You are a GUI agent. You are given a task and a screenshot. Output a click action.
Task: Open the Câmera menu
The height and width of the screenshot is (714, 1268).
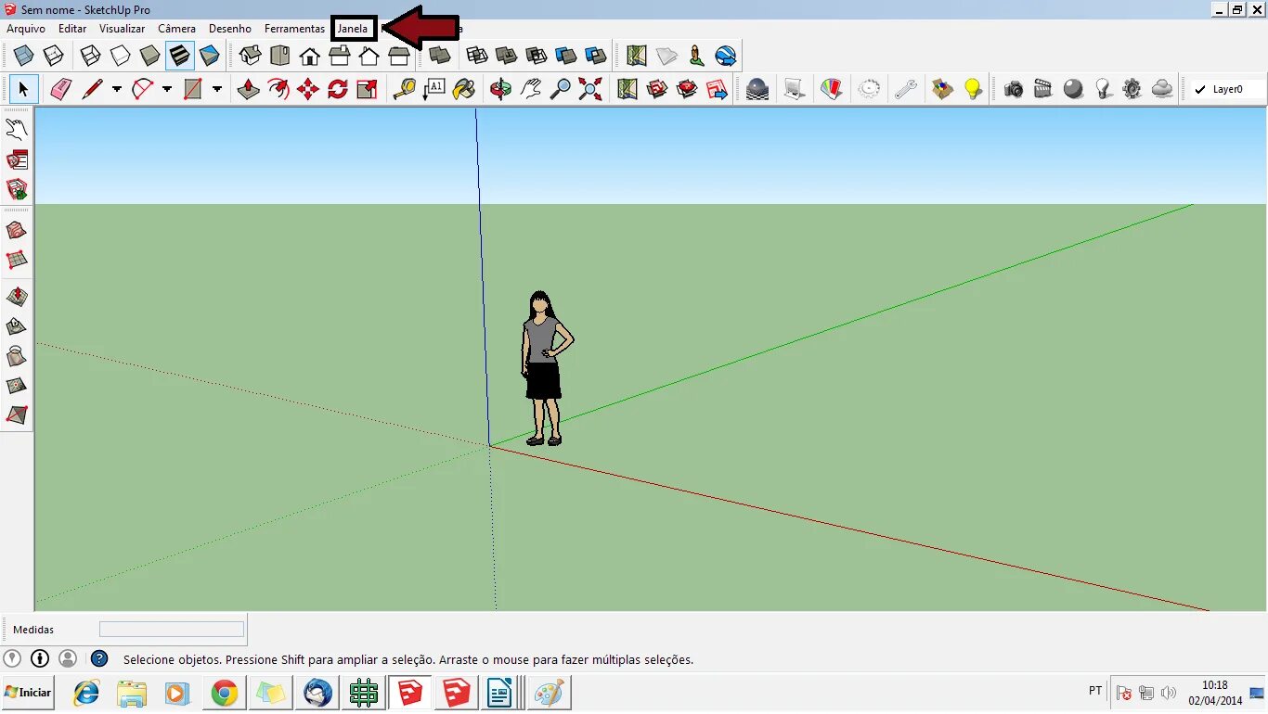click(x=176, y=29)
